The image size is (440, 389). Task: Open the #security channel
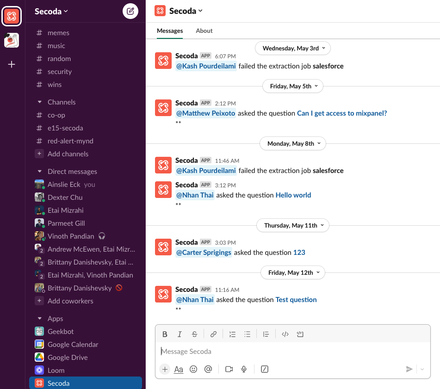59,72
